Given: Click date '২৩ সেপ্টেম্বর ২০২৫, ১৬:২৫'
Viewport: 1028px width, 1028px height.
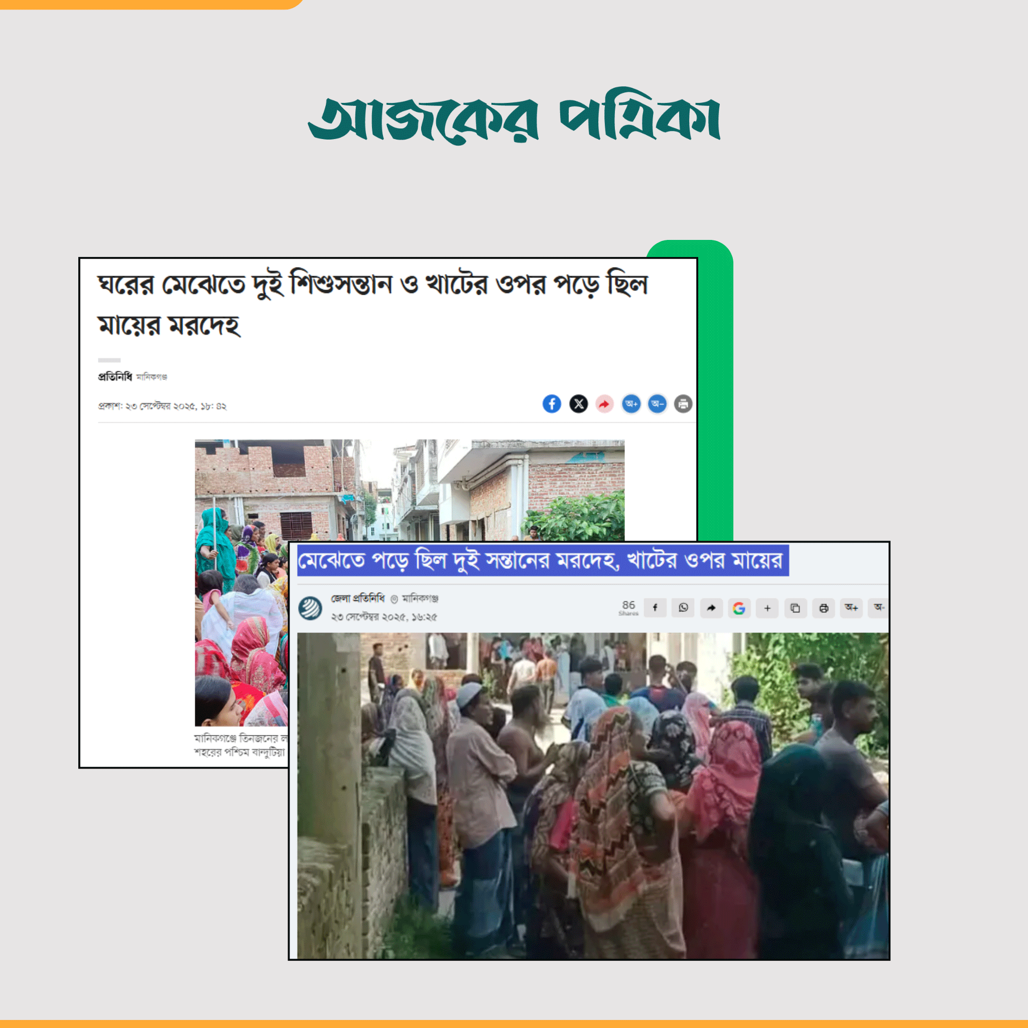Looking at the screenshot, I should [384, 617].
